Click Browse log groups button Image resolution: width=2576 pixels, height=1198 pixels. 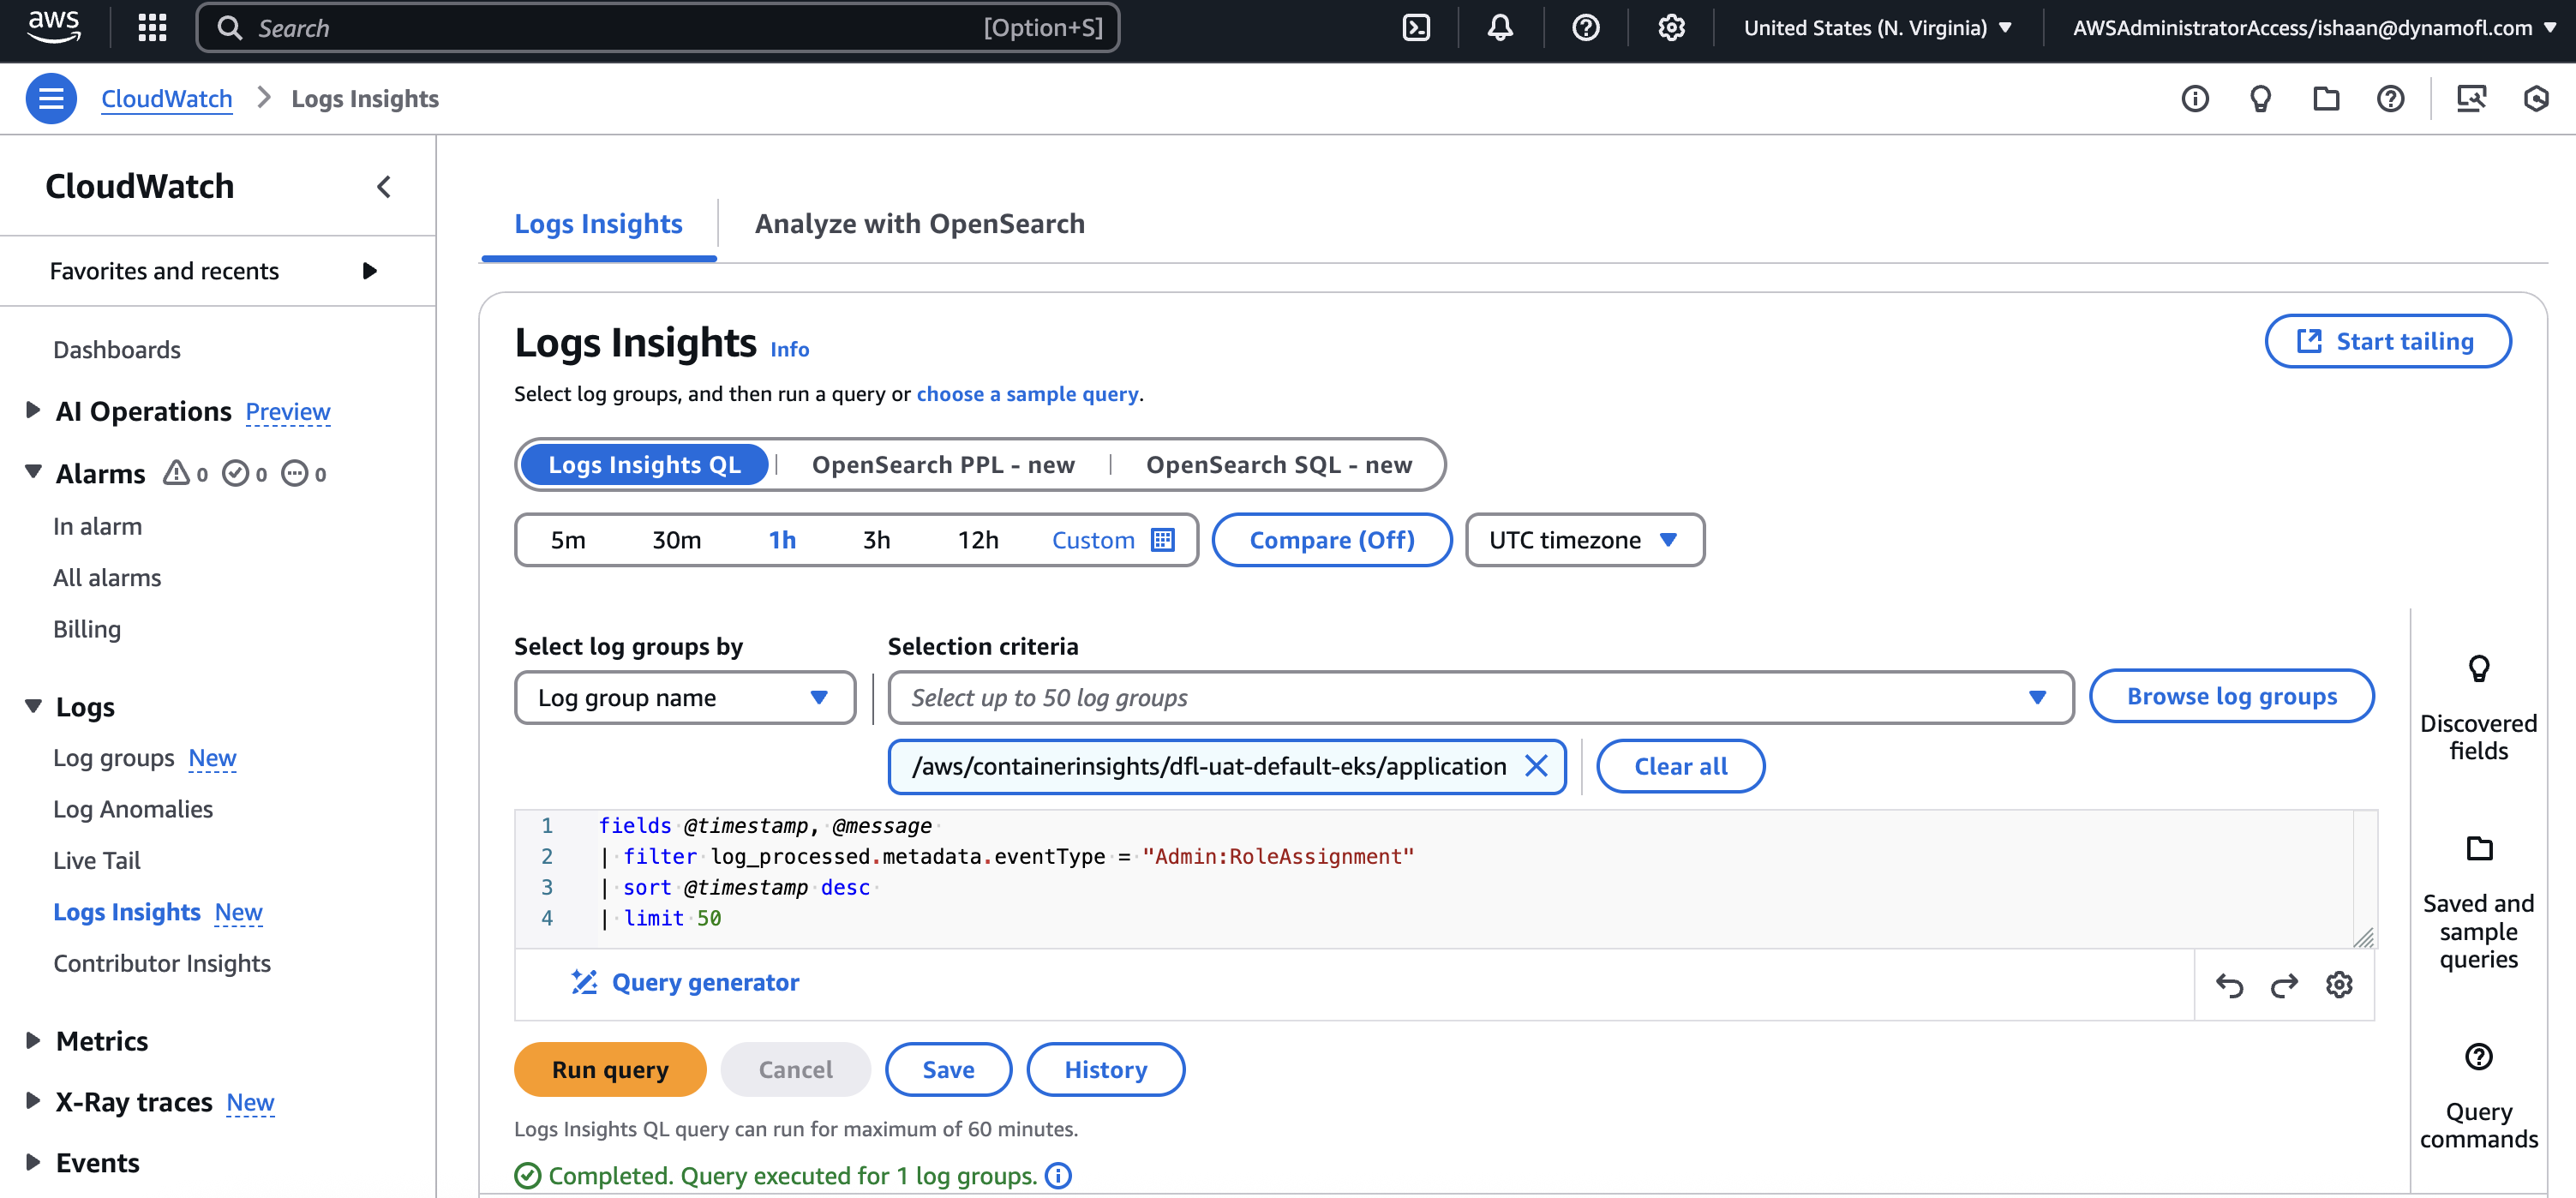pos(2231,696)
